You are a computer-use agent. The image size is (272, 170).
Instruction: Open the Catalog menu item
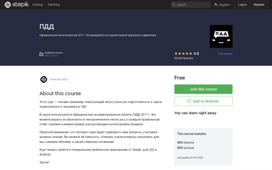[x=38, y=5]
